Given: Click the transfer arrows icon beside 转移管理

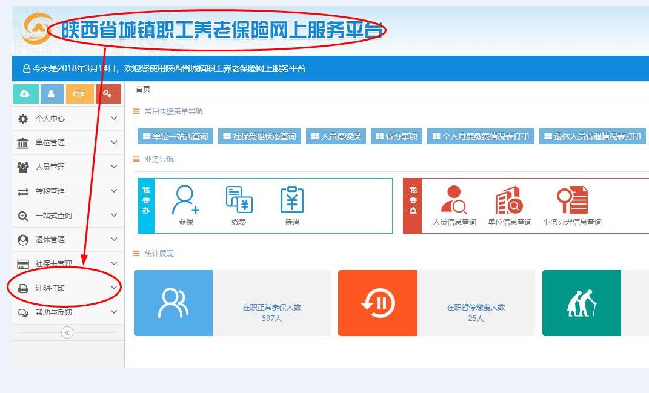Looking at the screenshot, I should (23, 191).
